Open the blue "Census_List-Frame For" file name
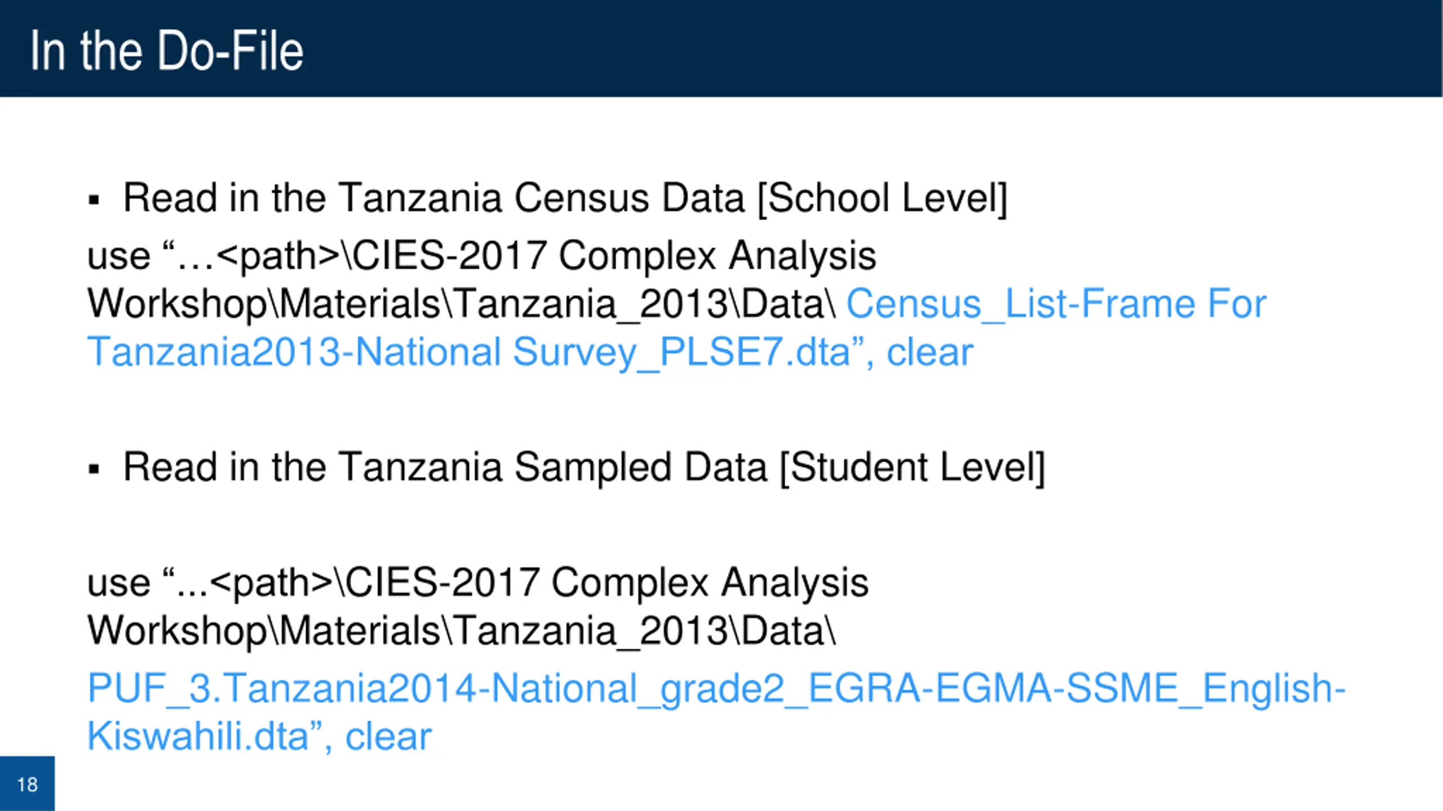The image size is (1443, 811). tap(1056, 304)
